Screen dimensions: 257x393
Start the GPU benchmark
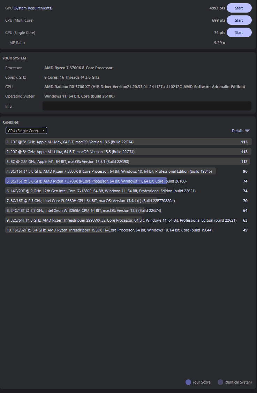[x=239, y=8]
